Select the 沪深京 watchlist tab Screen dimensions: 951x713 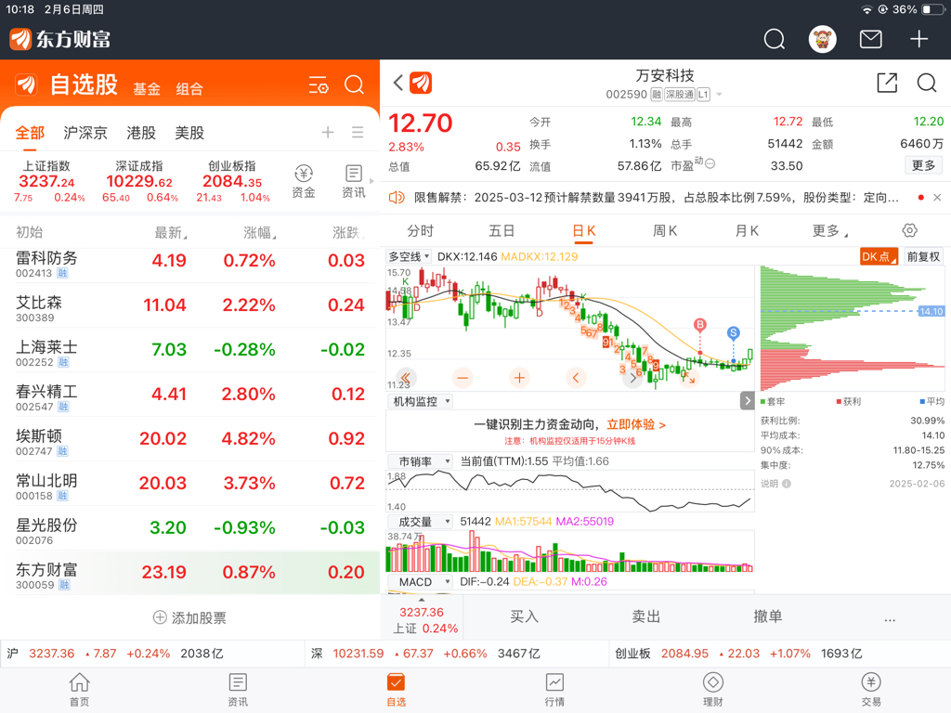click(x=85, y=133)
